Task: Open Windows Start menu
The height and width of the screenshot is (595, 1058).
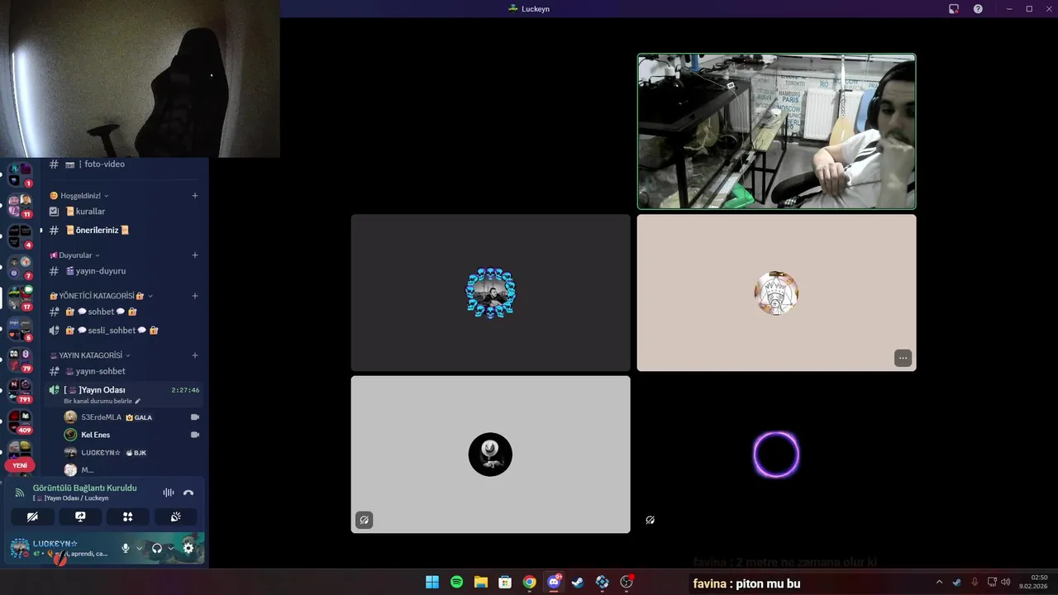Action: (x=432, y=583)
